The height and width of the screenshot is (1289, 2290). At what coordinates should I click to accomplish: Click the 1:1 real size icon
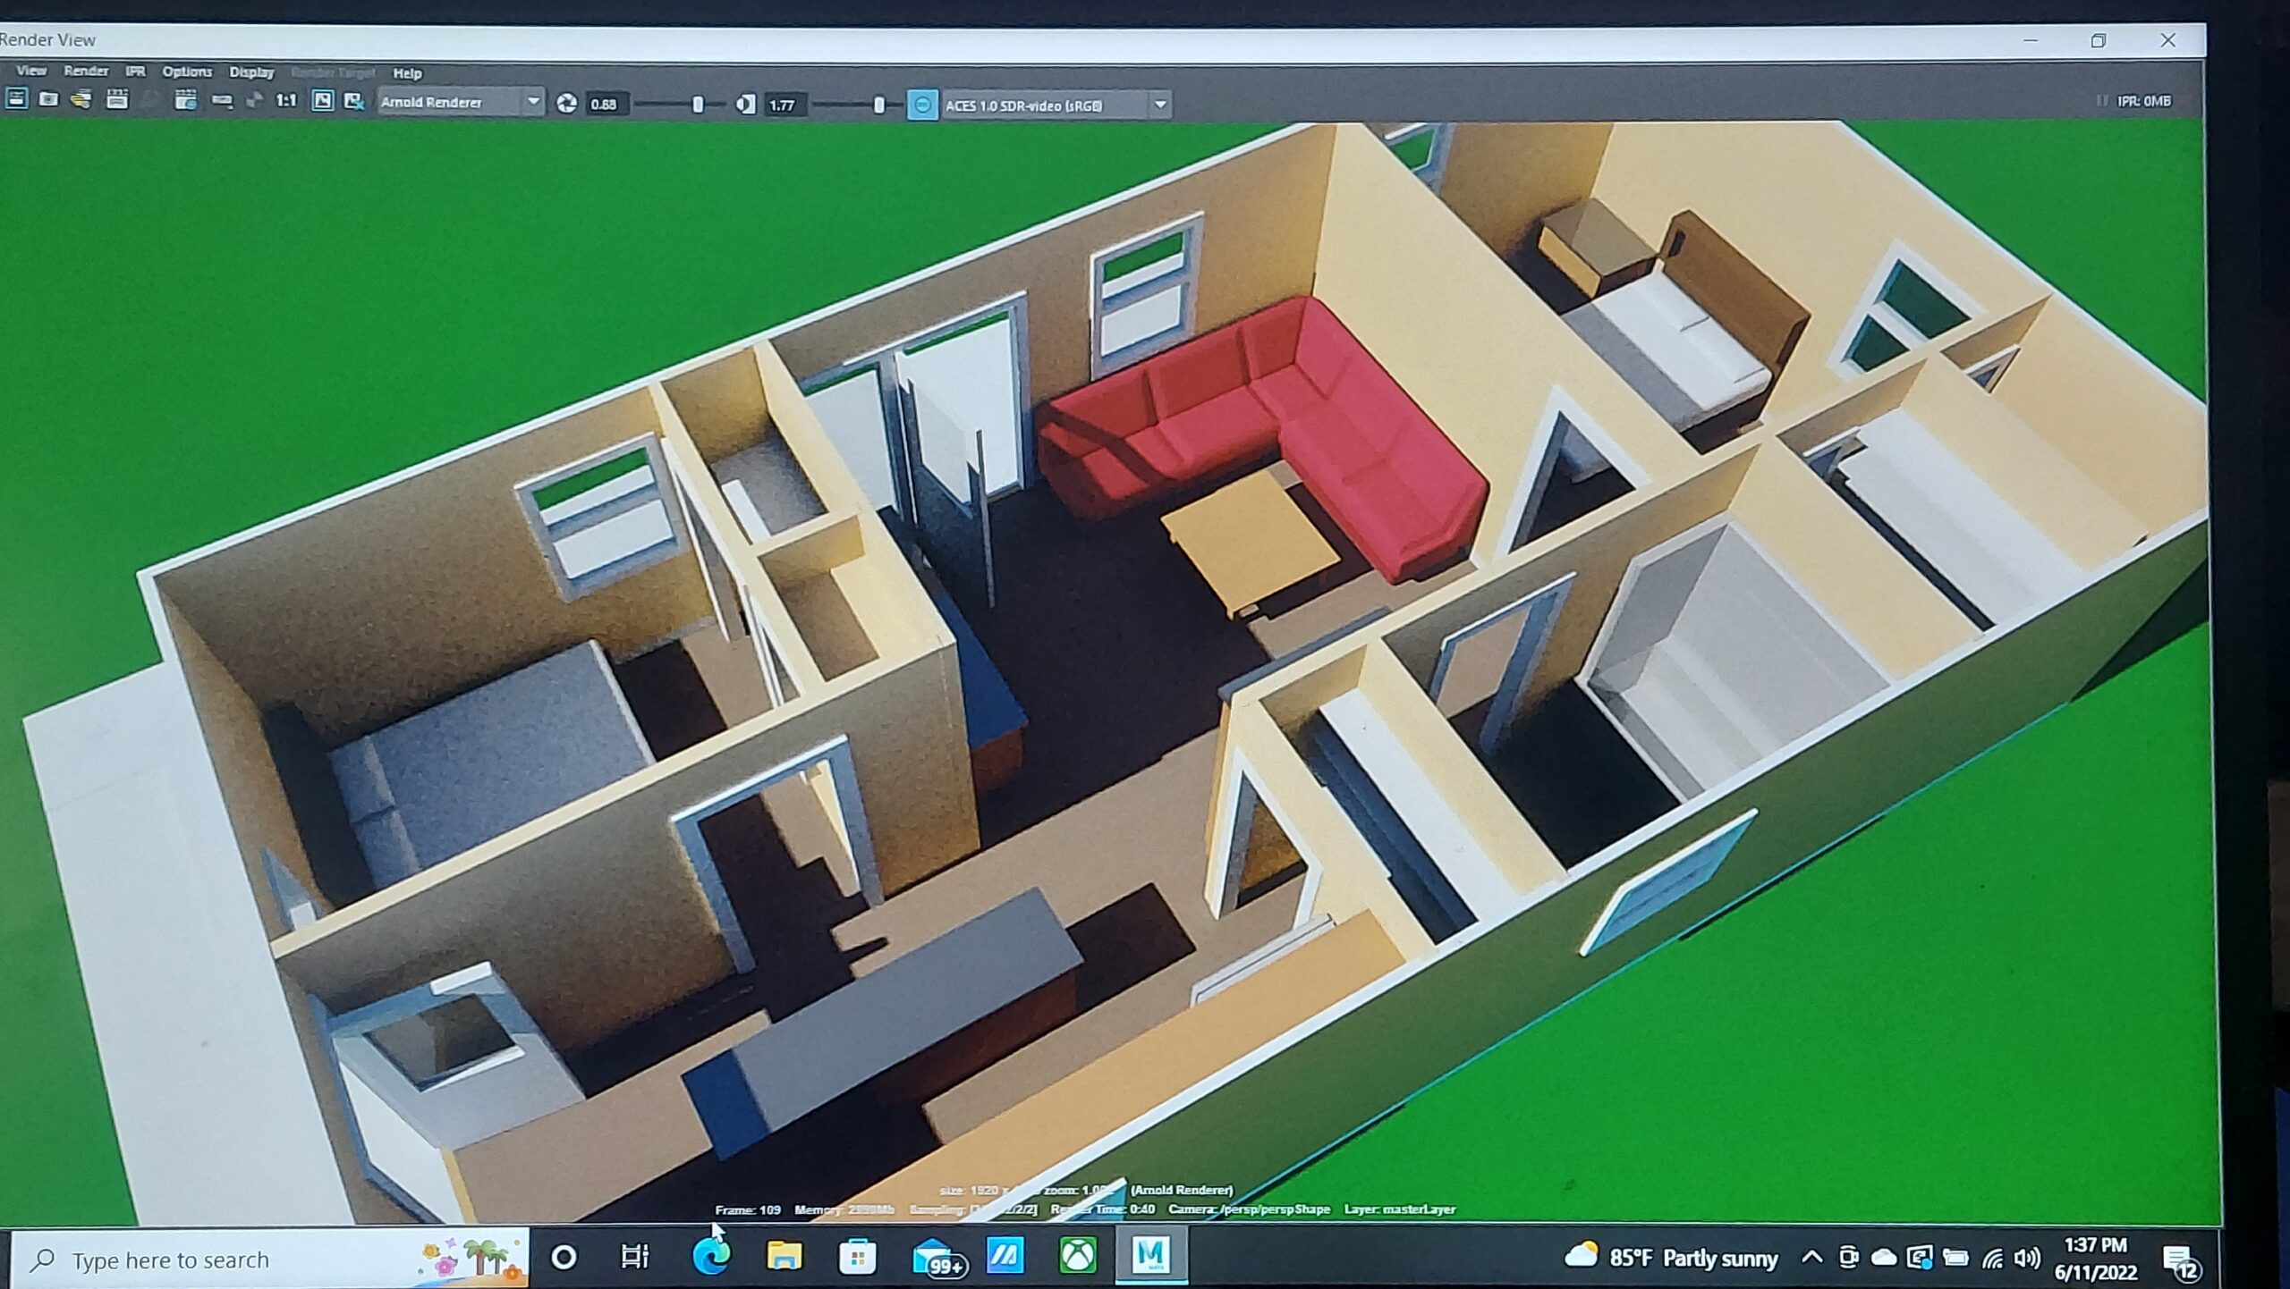[285, 101]
